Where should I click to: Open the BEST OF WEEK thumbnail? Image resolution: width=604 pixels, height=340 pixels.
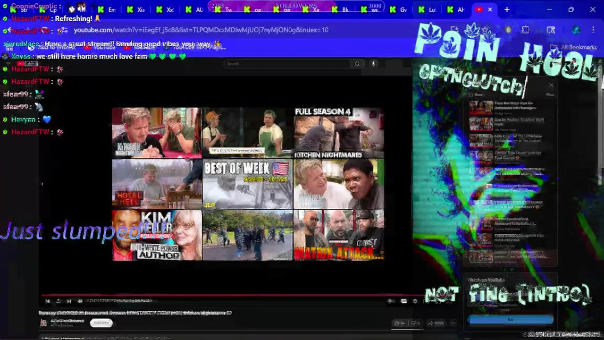pos(248,184)
